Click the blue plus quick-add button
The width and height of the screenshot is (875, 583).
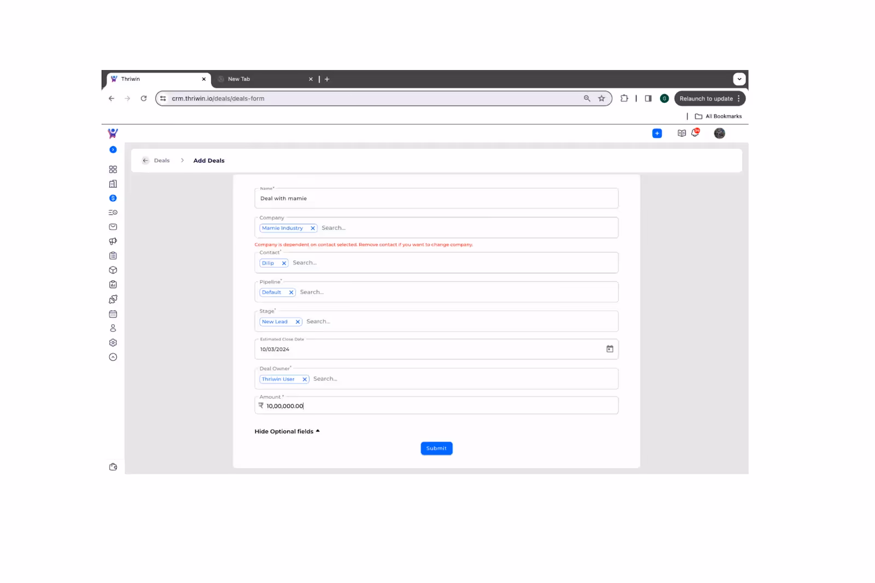click(657, 133)
